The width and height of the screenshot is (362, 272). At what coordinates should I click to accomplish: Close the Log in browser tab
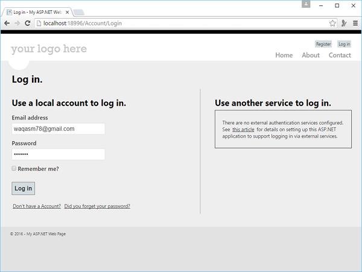point(69,11)
